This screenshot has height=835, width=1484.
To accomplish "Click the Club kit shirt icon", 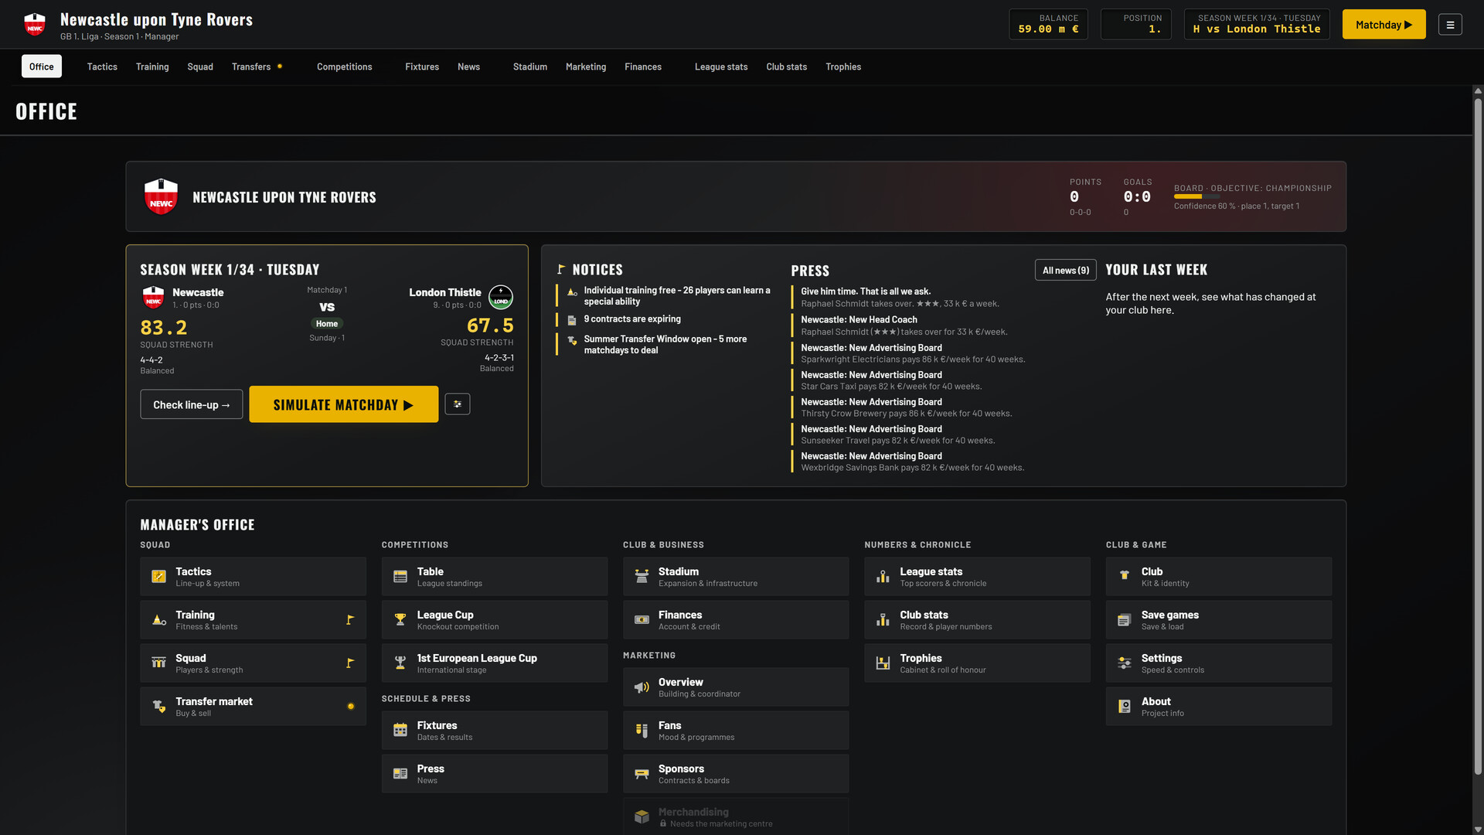I will (1125, 577).
